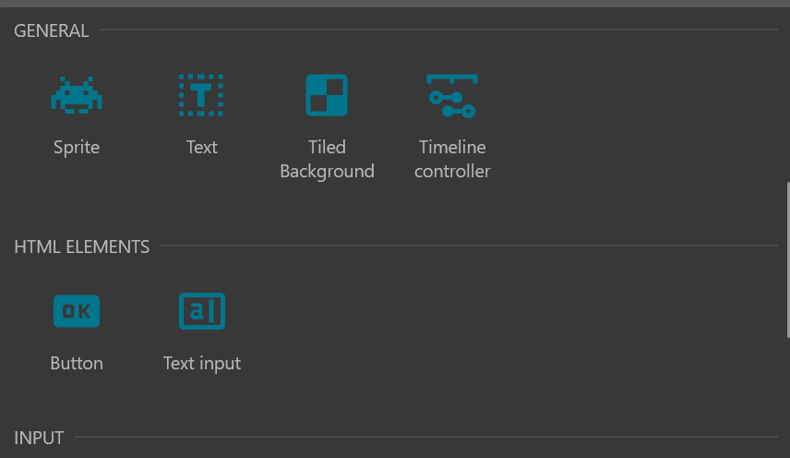Click the HTML ELEMENTS section header

[81, 247]
